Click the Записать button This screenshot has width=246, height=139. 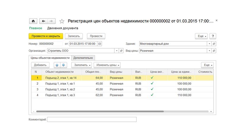point(74,36)
